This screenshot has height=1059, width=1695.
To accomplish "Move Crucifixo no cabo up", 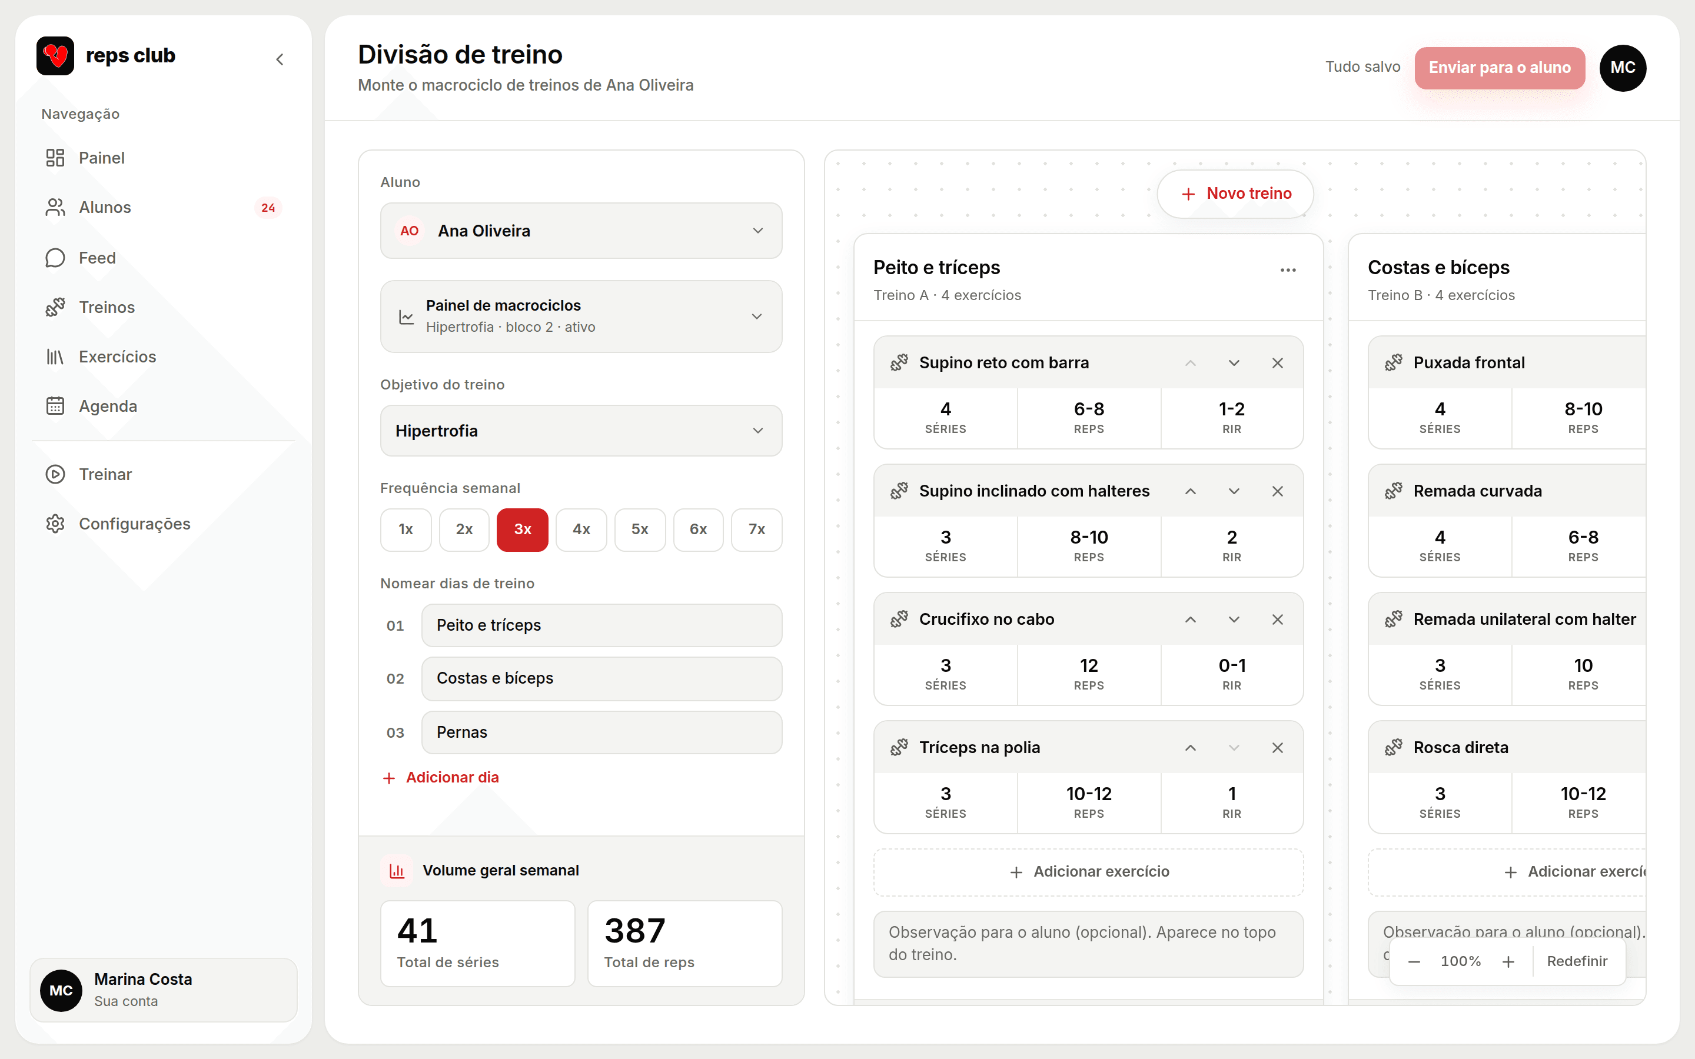I will point(1190,619).
